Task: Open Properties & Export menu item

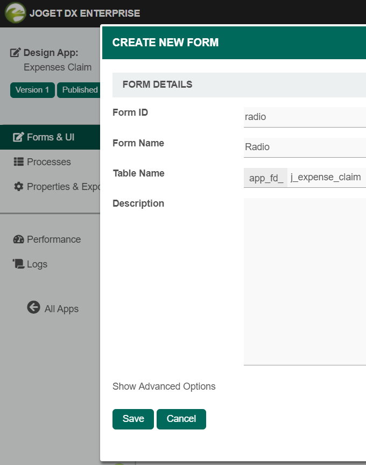Action: 50,187
